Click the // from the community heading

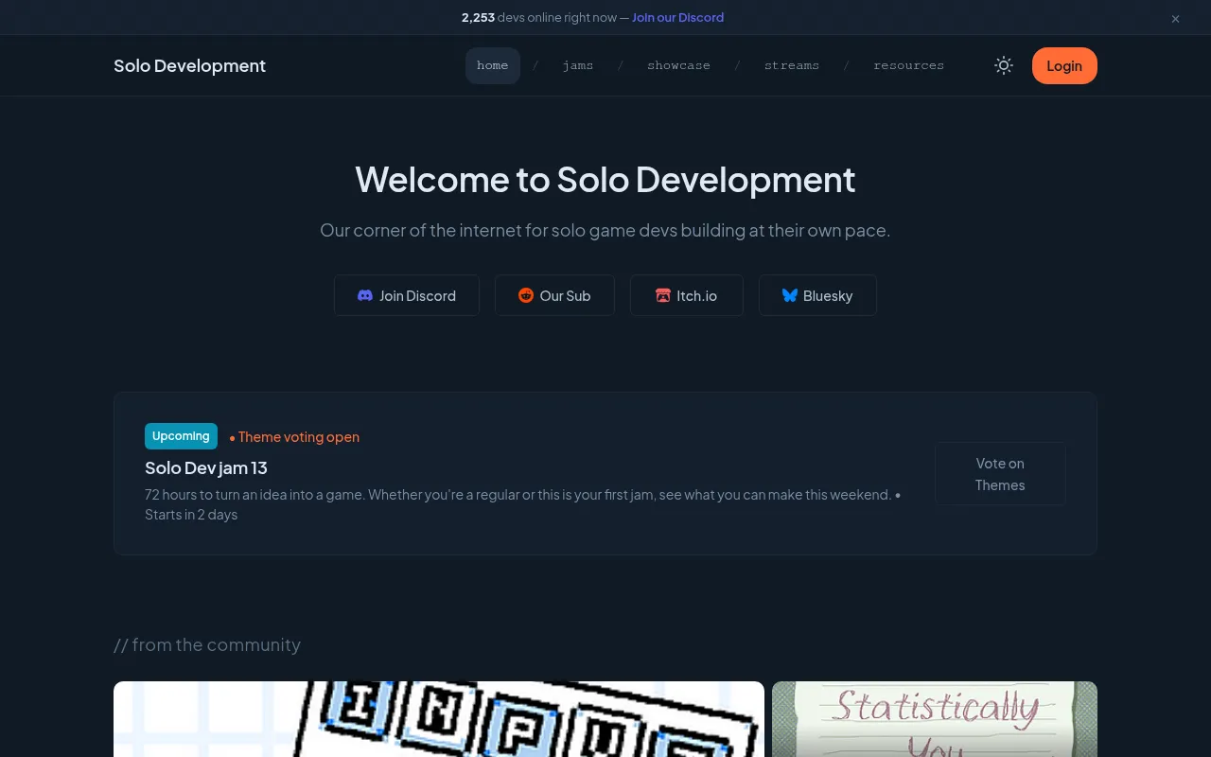(207, 644)
